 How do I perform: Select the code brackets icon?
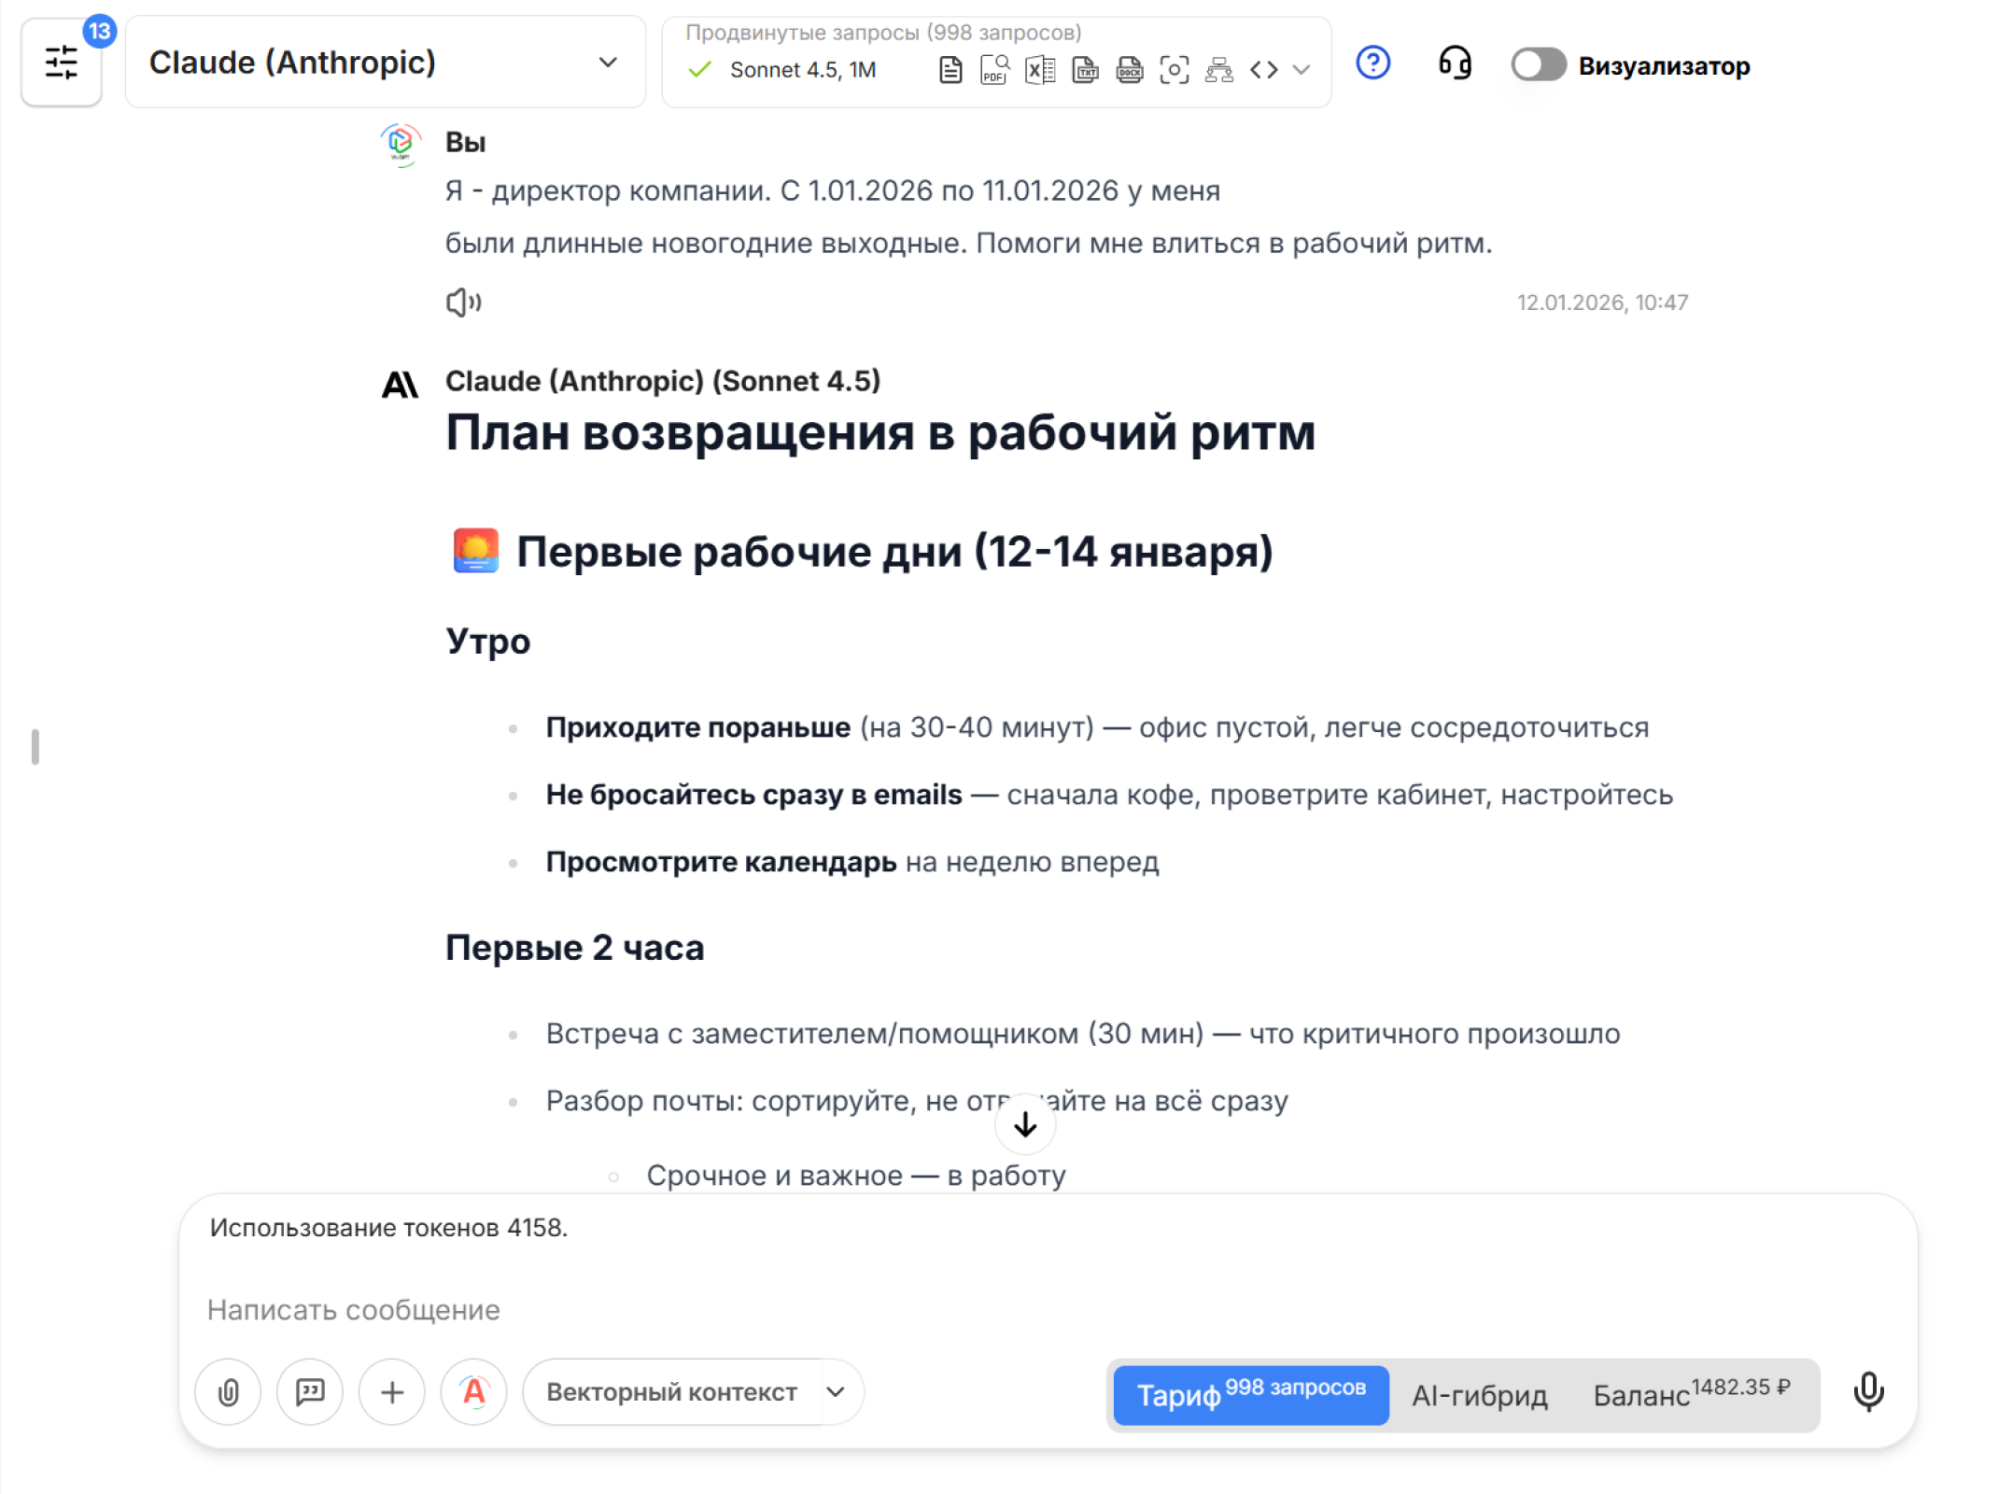1265,69
